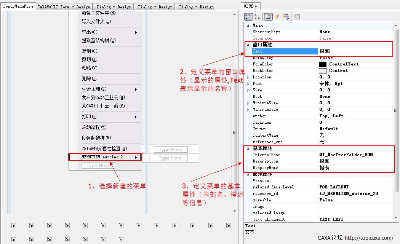The image size is (400, 244).
Task: Click property grid scrollbar up arrow
Action: 395,25
